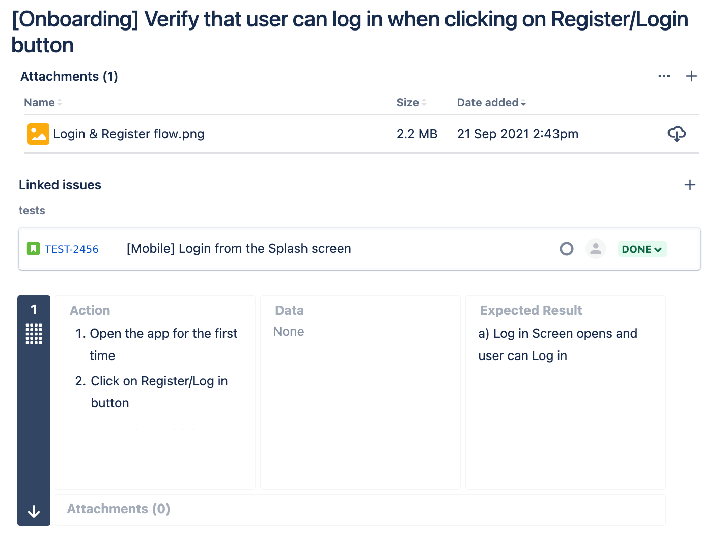The height and width of the screenshot is (534, 725).
Task: Grab the step 1 drag handle grid
Action: (34, 334)
